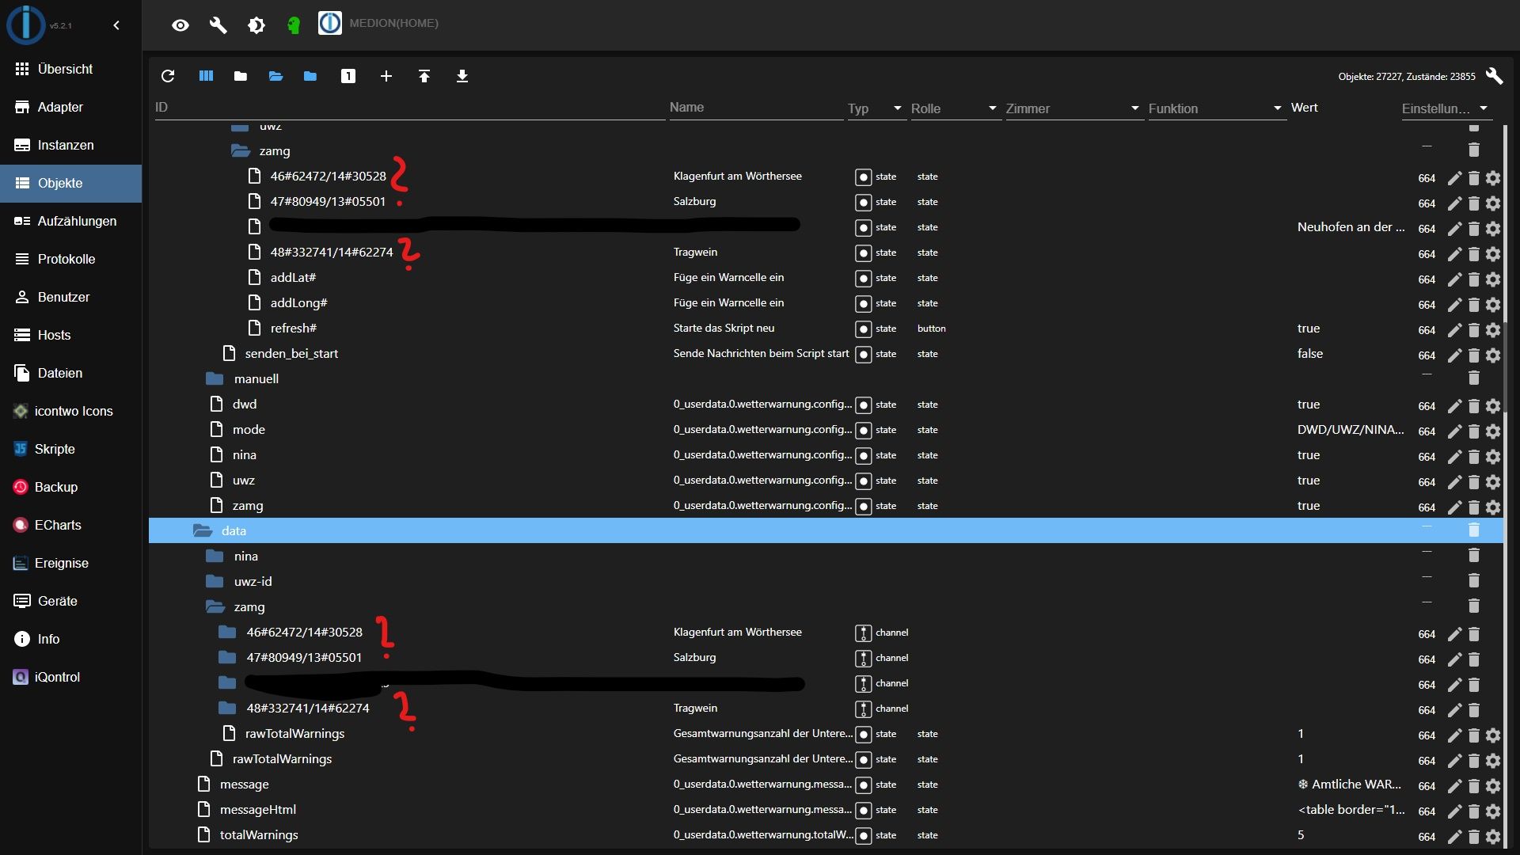Delete the manuell folder with trash icon
The height and width of the screenshot is (855, 1520).
1474,378
